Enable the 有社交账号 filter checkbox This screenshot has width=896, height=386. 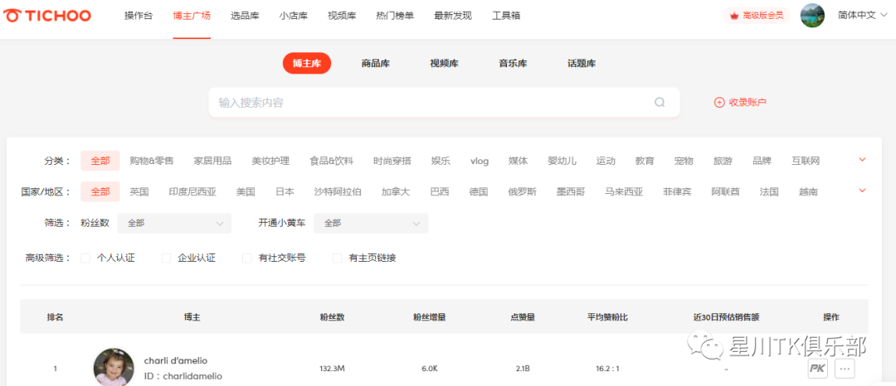point(247,258)
